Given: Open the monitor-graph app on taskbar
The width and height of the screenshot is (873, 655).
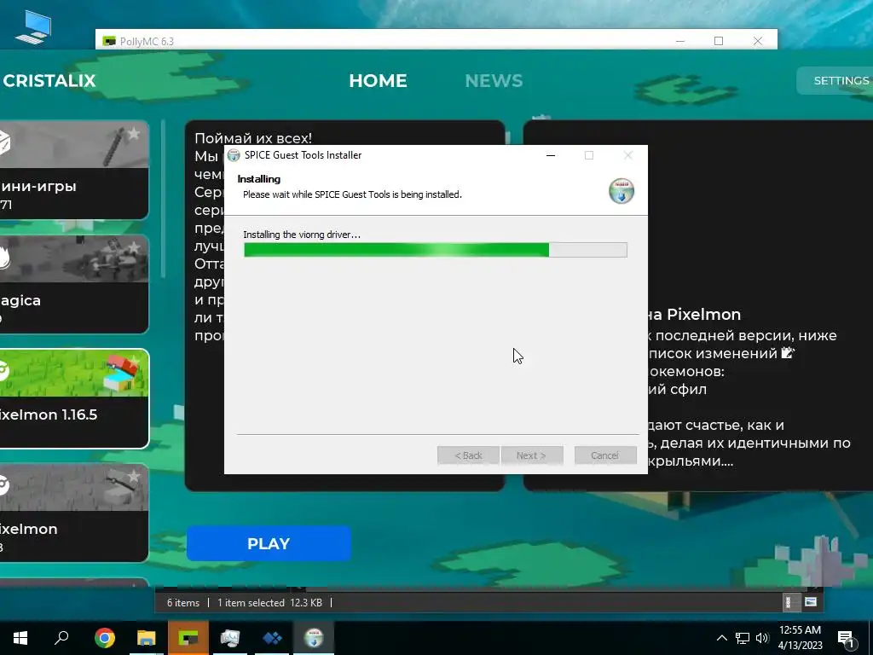Looking at the screenshot, I should [x=230, y=638].
